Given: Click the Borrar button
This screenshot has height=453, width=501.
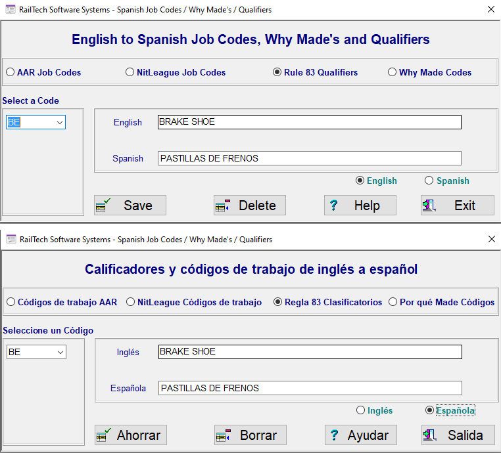Looking at the screenshot, I should point(251,435).
